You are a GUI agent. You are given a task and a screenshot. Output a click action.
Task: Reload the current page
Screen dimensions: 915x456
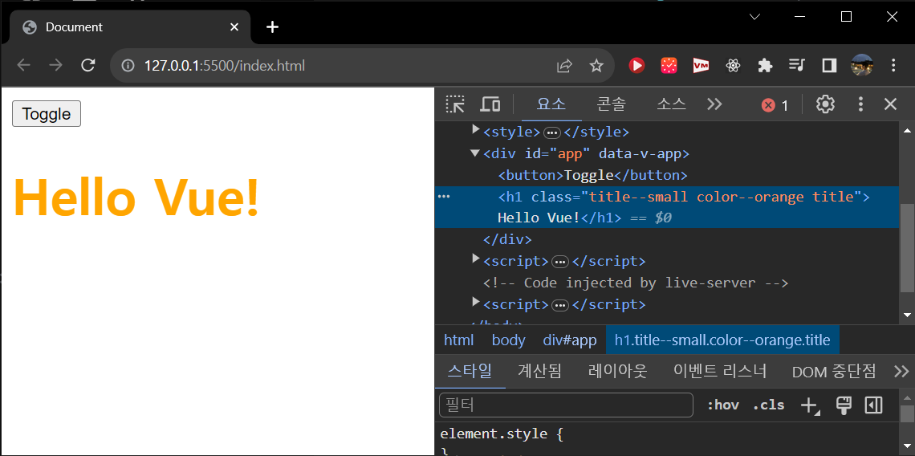point(88,65)
